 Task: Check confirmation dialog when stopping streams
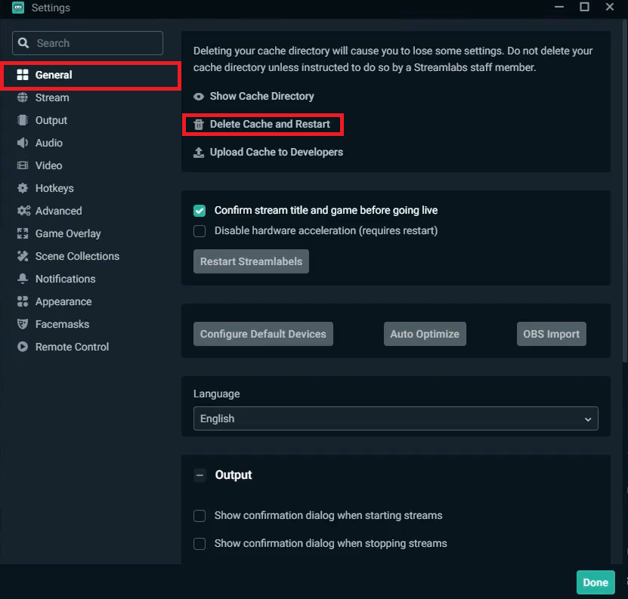point(200,544)
